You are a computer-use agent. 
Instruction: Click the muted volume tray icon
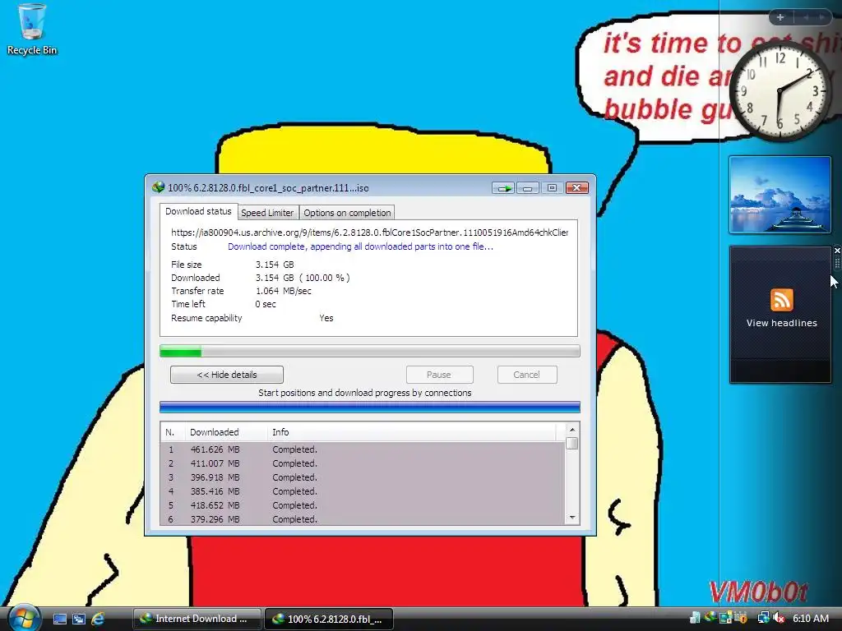[778, 618]
